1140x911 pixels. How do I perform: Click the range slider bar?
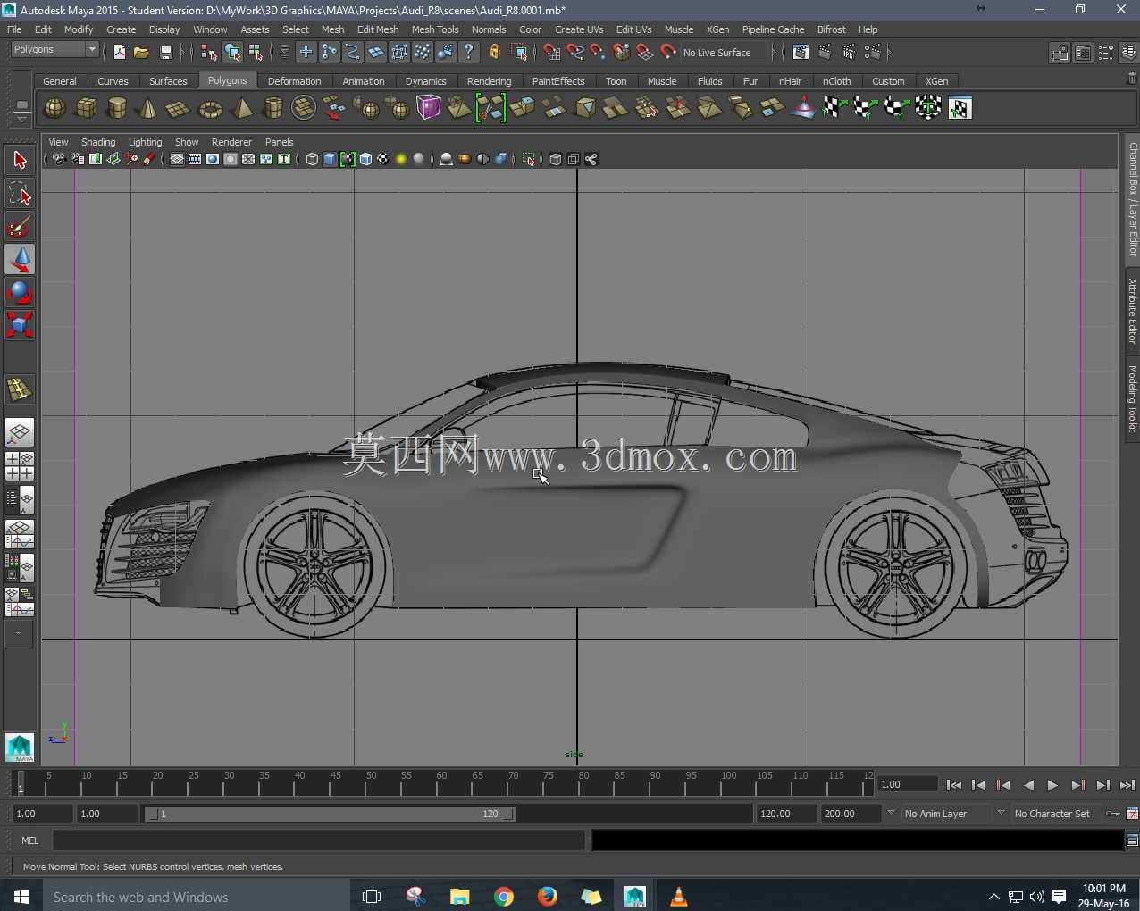tap(330, 814)
